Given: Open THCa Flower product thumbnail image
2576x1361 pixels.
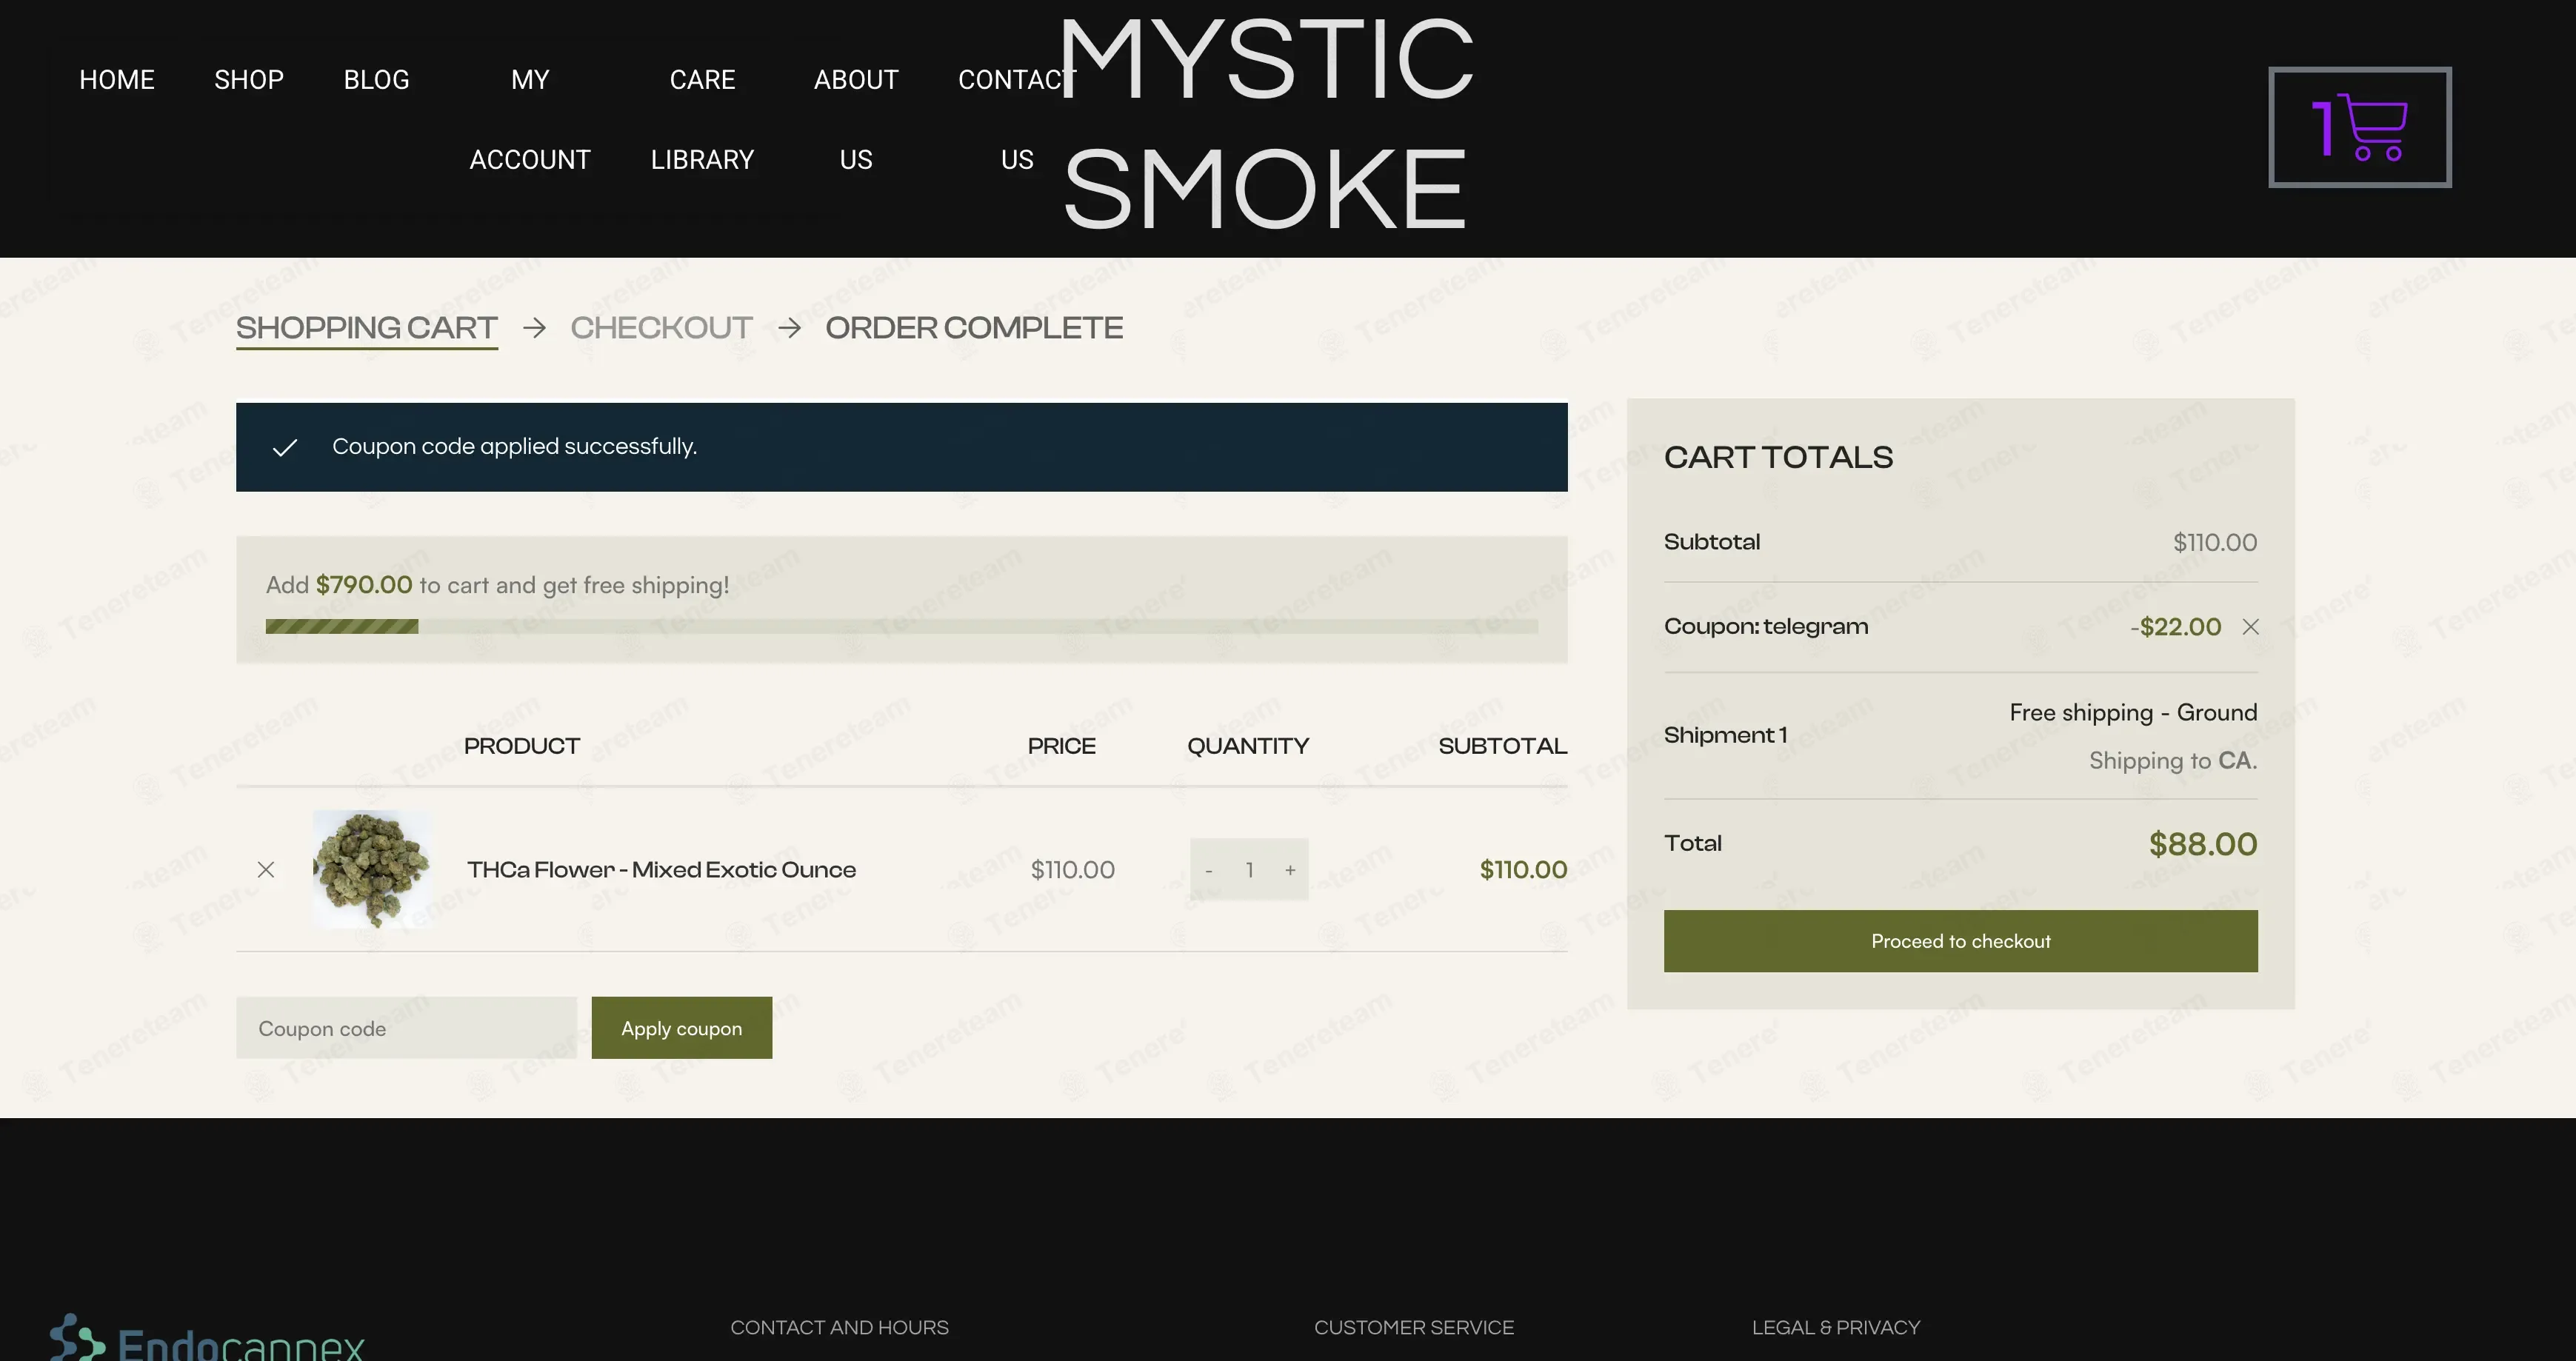Looking at the screenshot, I should [372, 869].
